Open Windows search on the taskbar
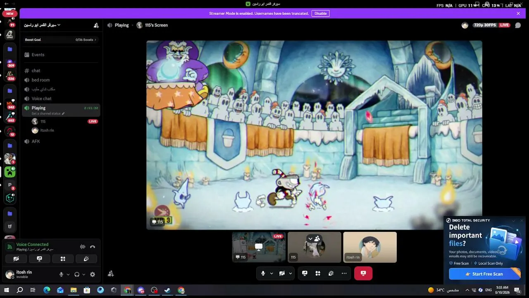 tap(19, 290)
